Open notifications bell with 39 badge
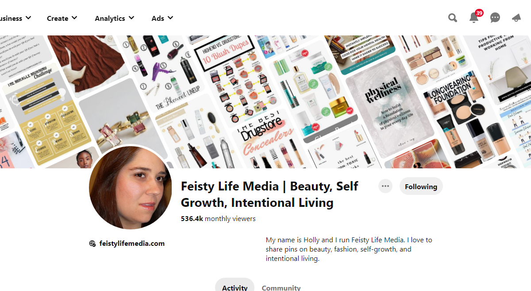The height and width of the screenshot is (291, 531). click(474, 18)
